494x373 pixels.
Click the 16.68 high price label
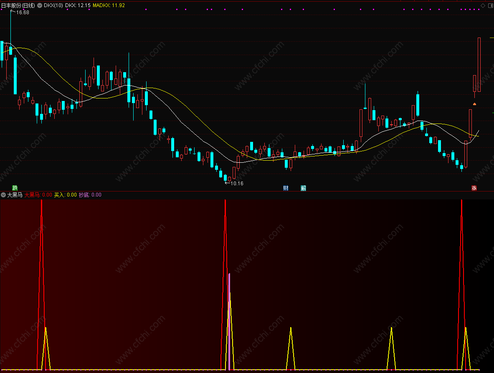23,12
